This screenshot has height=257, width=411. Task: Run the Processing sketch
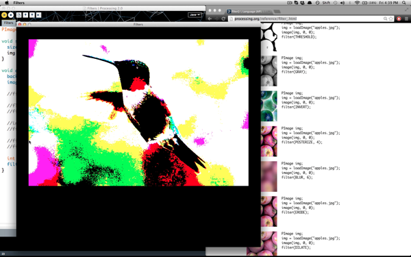pyautogui.click(x=4, y=15)
